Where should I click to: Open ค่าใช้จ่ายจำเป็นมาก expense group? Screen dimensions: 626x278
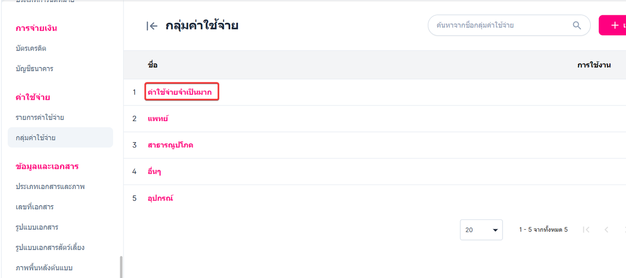pos(180,93)
